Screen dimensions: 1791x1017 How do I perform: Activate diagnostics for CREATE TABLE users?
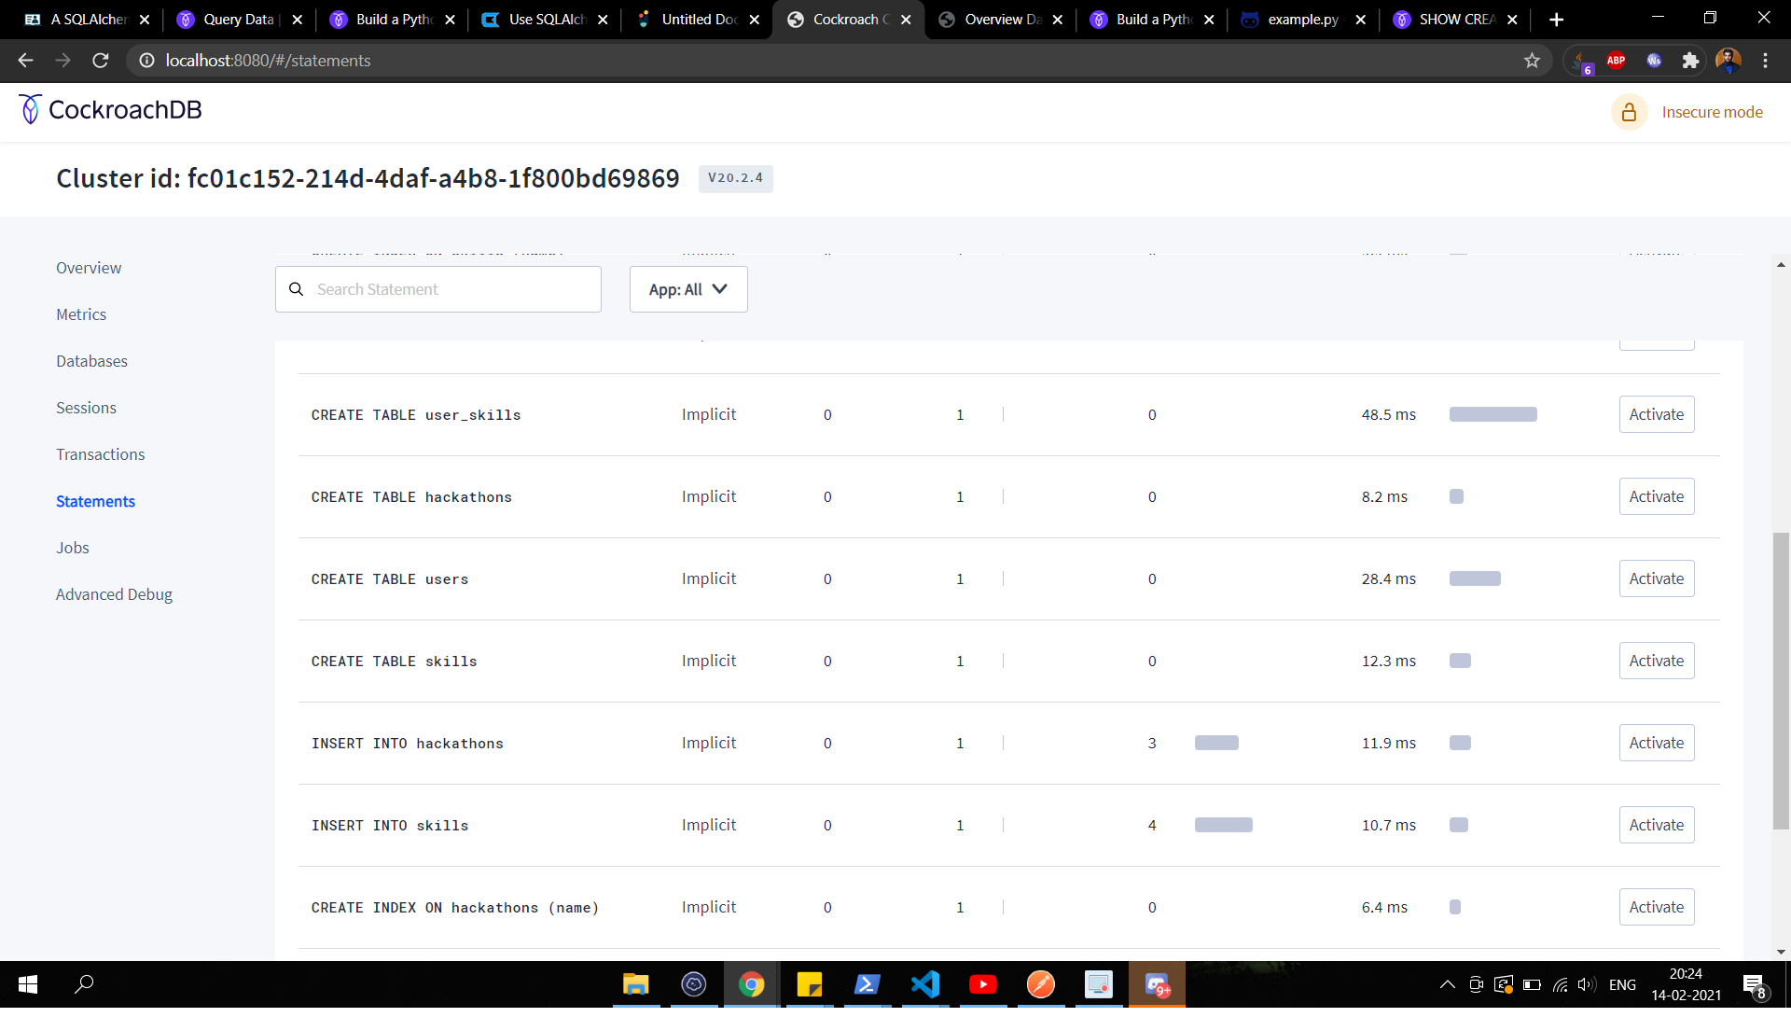[x=1656, y=578]
